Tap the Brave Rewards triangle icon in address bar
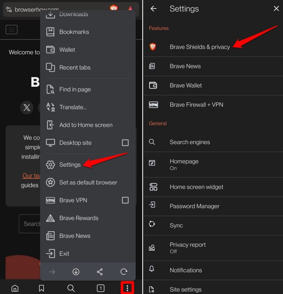283x294 pixels. (x=130, y=8)
